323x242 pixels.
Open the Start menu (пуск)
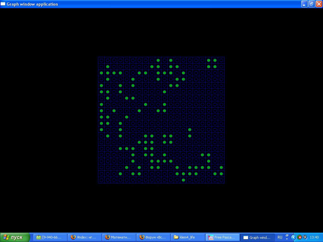pos(15,237)
